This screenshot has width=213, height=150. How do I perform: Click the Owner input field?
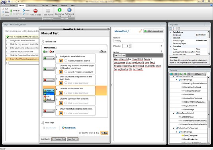[138, 40]
